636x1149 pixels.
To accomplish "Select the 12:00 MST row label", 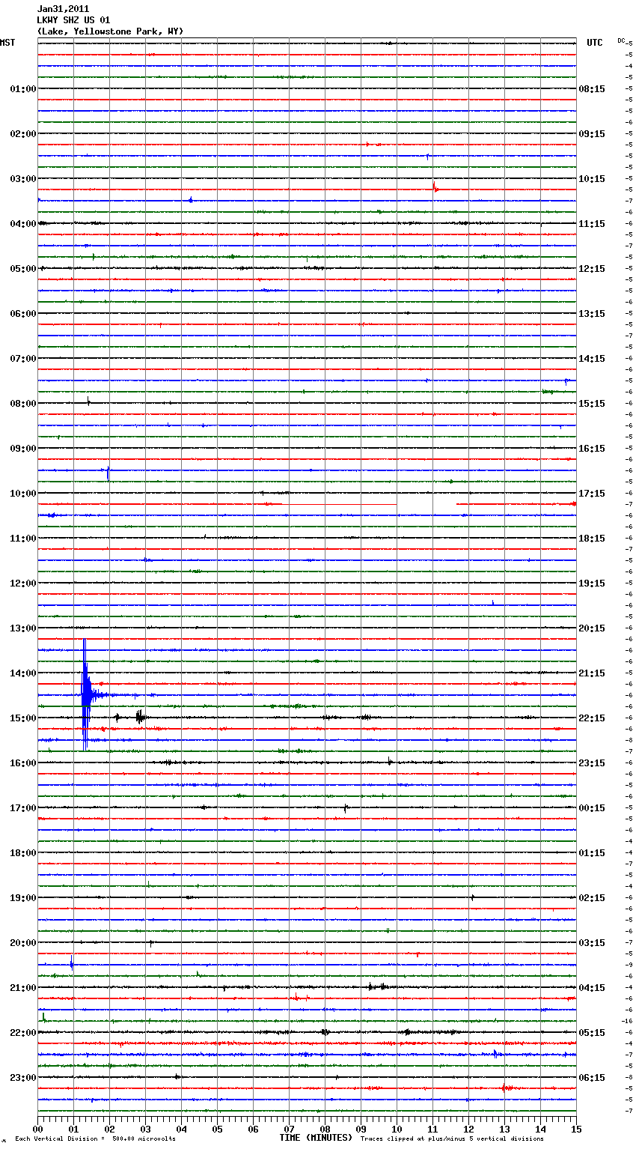I will pyautogui.click(x=23, y=583).
